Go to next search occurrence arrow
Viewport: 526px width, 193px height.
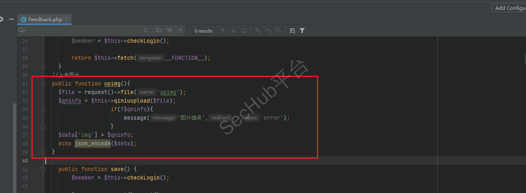point(234,31)
